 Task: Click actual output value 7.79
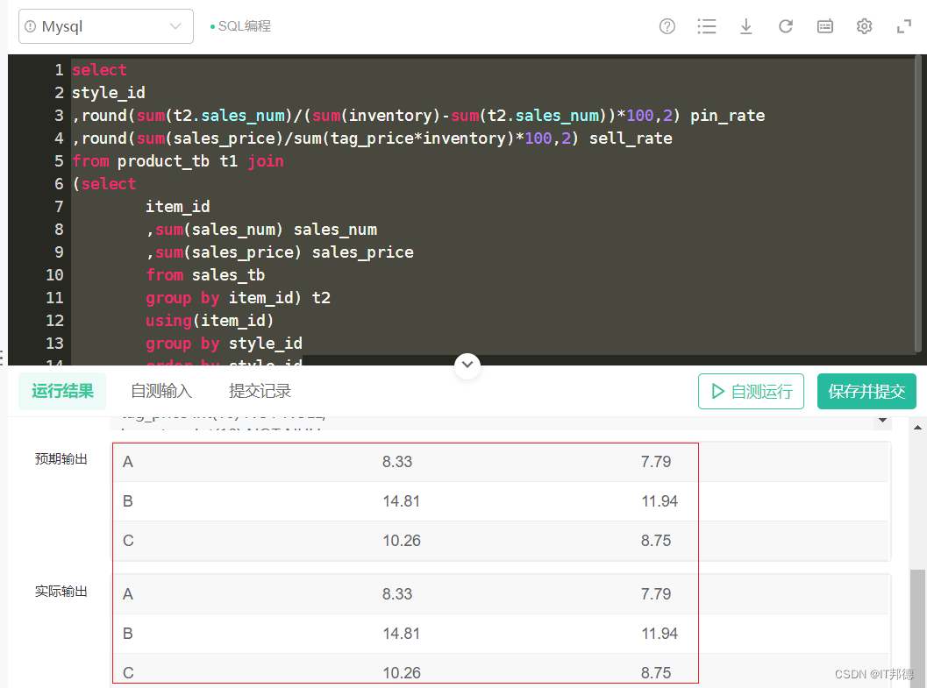tap(656, 594)
